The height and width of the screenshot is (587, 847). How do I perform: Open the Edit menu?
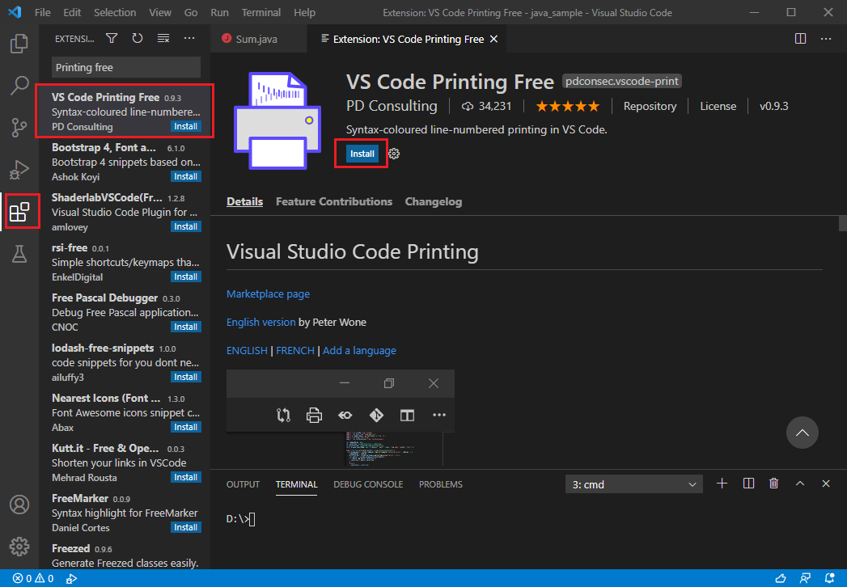72,12
